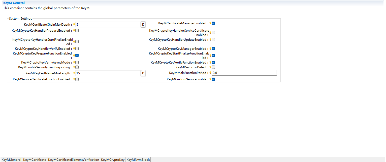The image size is (386, 162).
Task: Click lightbulb icon for KeyMCustomServiceEnable
Action: tap(210, 79)
